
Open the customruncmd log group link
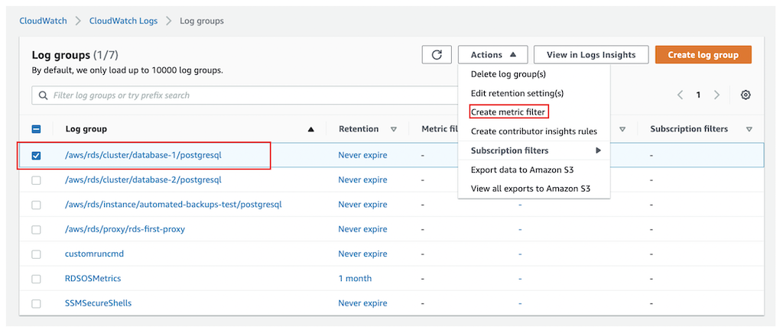[94, 254]
